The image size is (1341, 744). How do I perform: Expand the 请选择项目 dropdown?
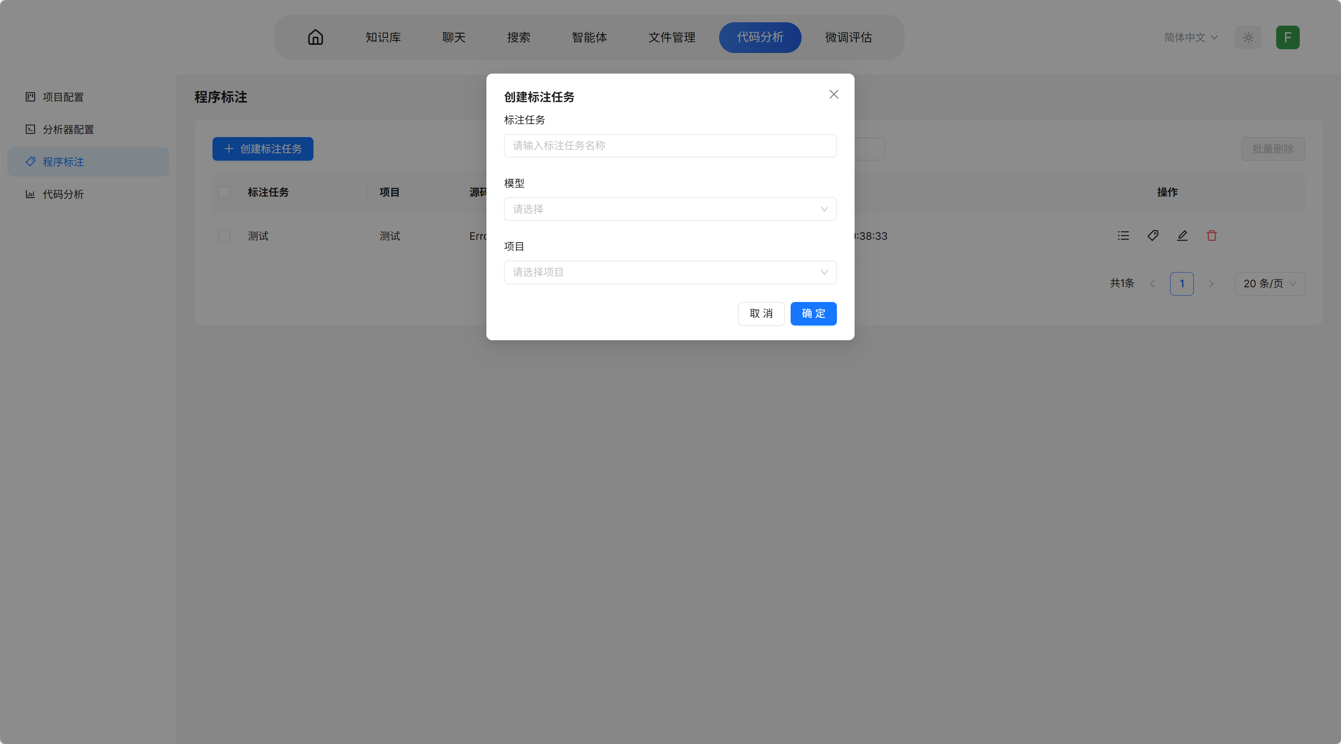coord(669,273)
